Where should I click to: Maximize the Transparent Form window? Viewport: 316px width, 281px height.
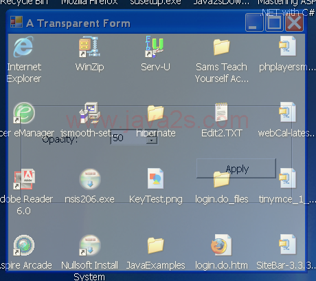[x=274, y=23]
